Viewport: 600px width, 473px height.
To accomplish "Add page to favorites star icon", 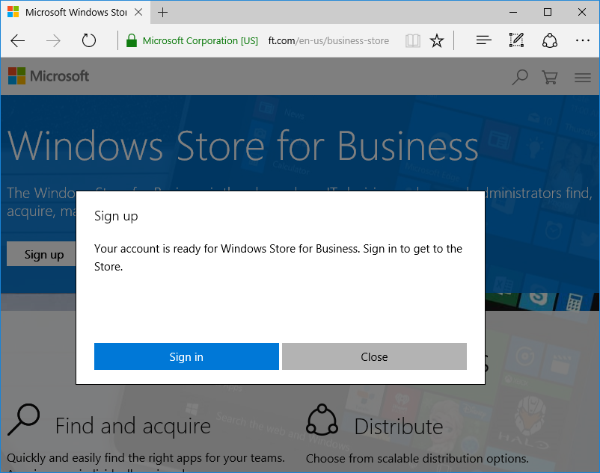I will pos(437,41).
